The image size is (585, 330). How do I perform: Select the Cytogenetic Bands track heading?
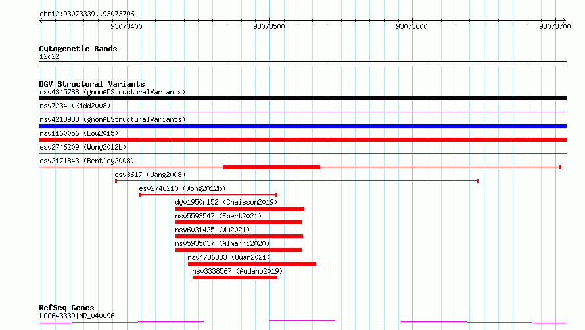[x=78, y=49]
